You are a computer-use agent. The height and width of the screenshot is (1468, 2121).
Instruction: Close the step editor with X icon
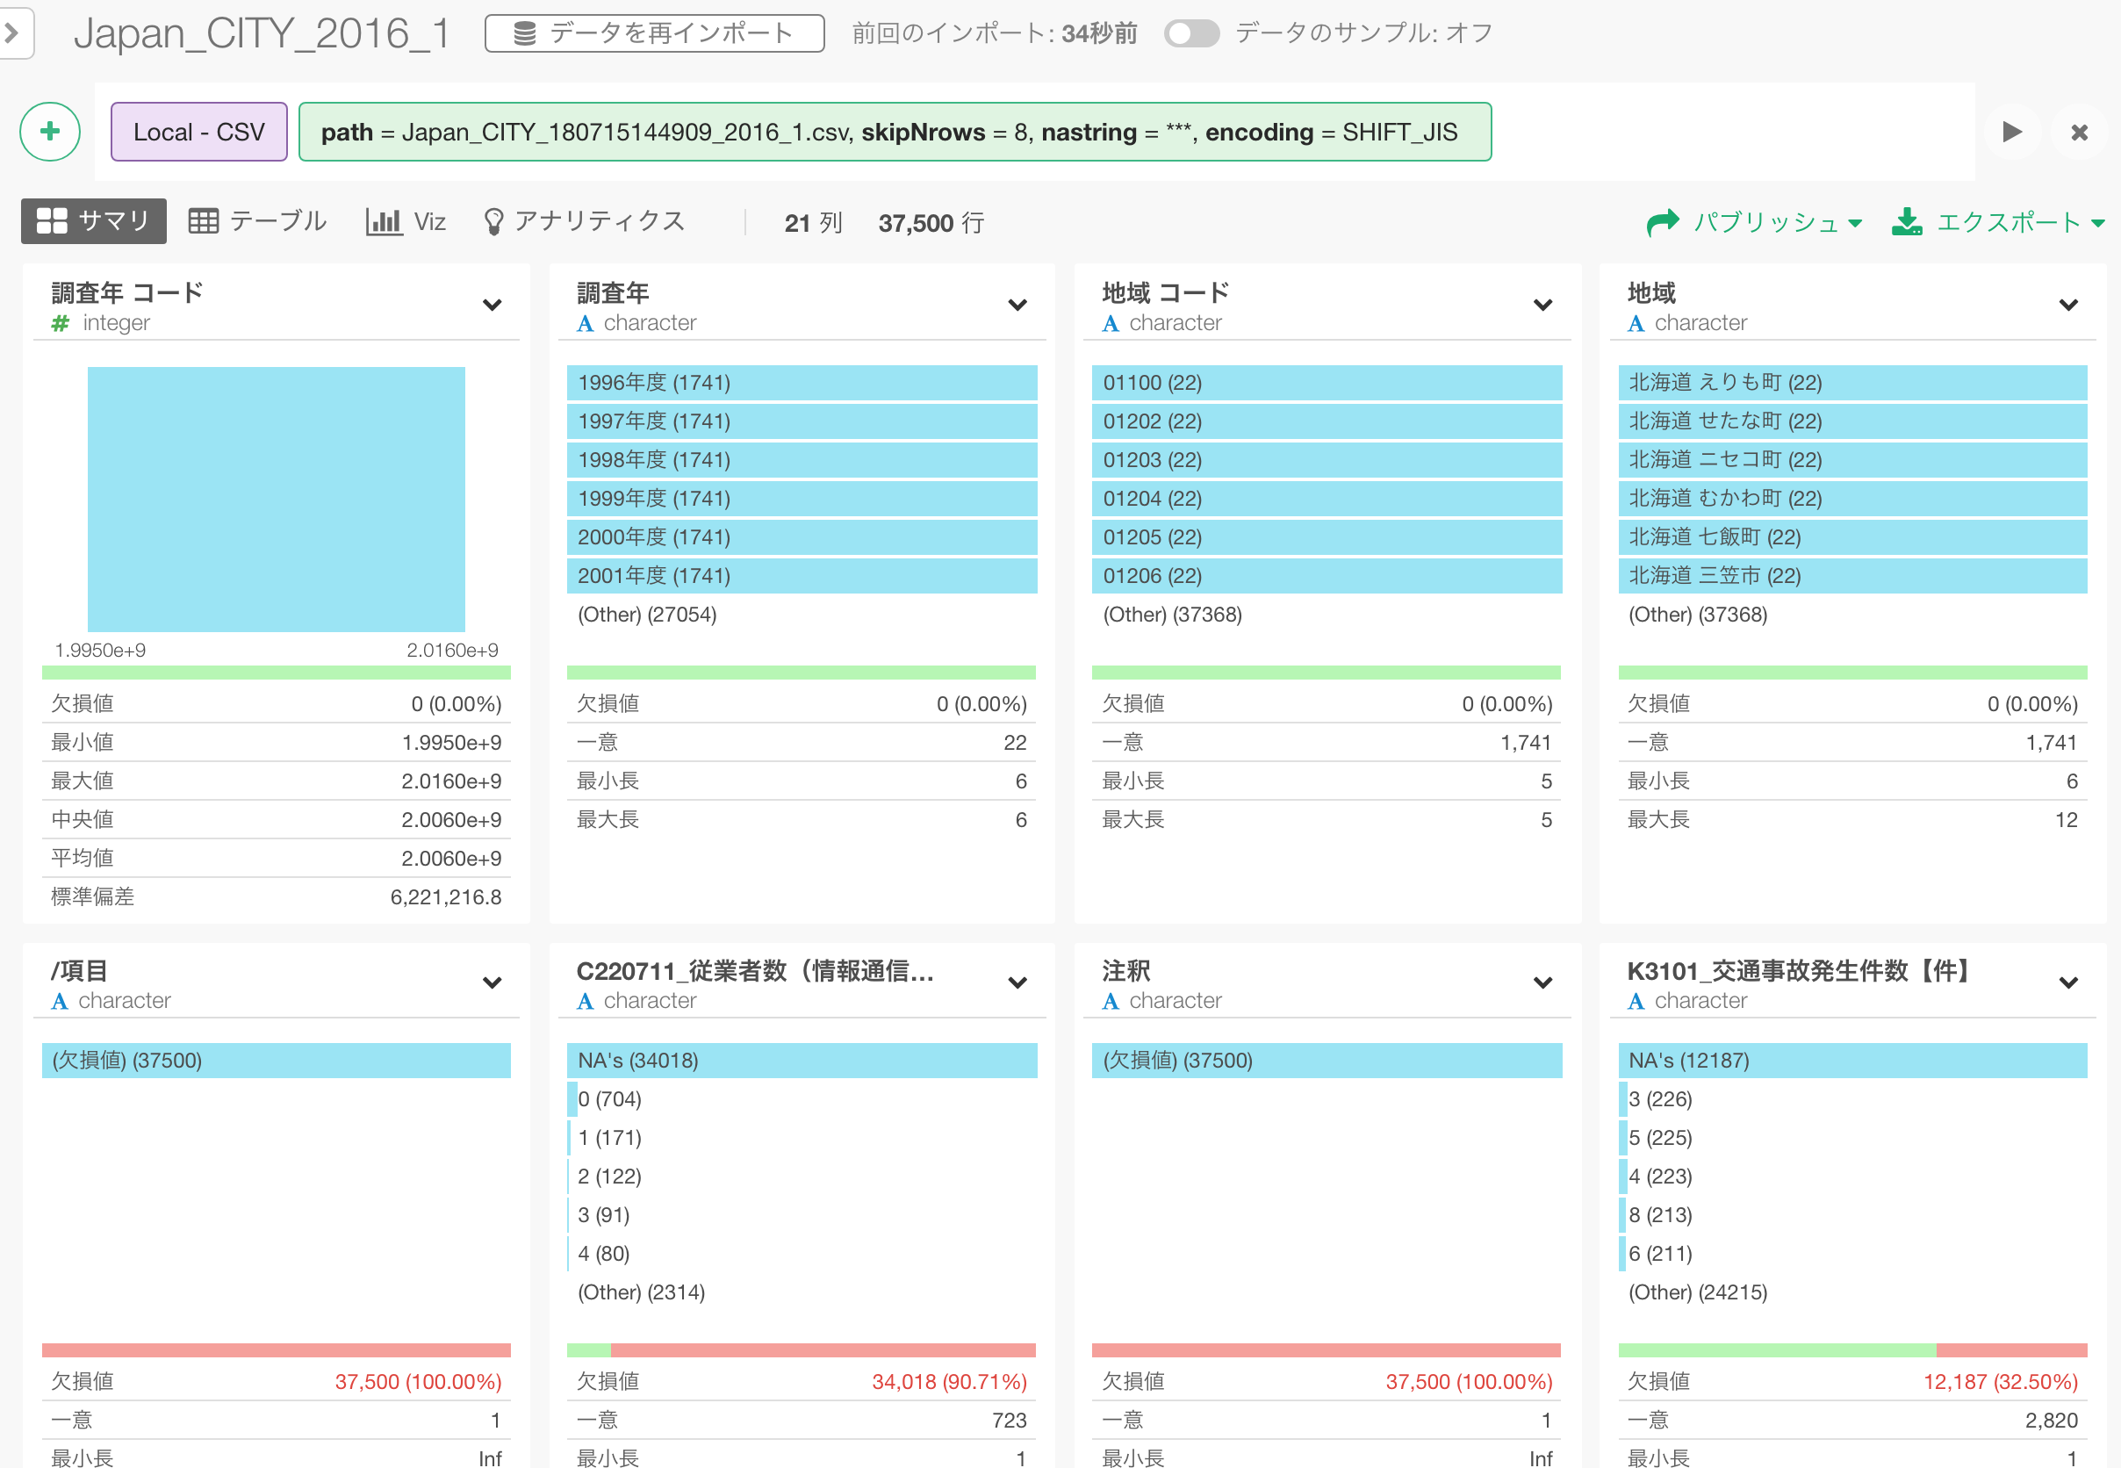click(2079, 133)
